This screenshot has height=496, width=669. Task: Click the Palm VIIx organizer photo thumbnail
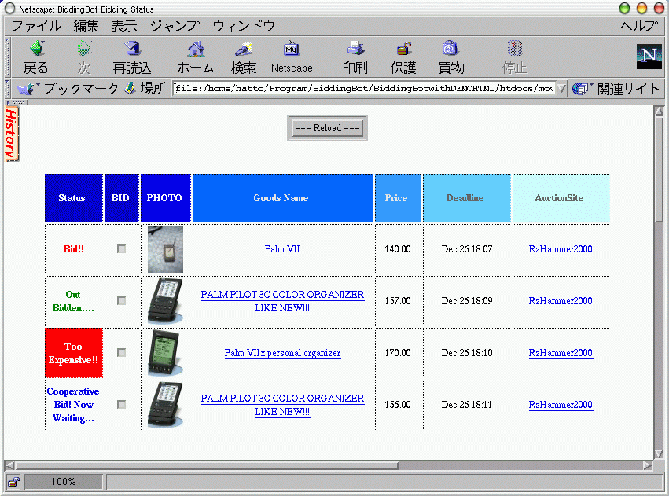(166, 353)
